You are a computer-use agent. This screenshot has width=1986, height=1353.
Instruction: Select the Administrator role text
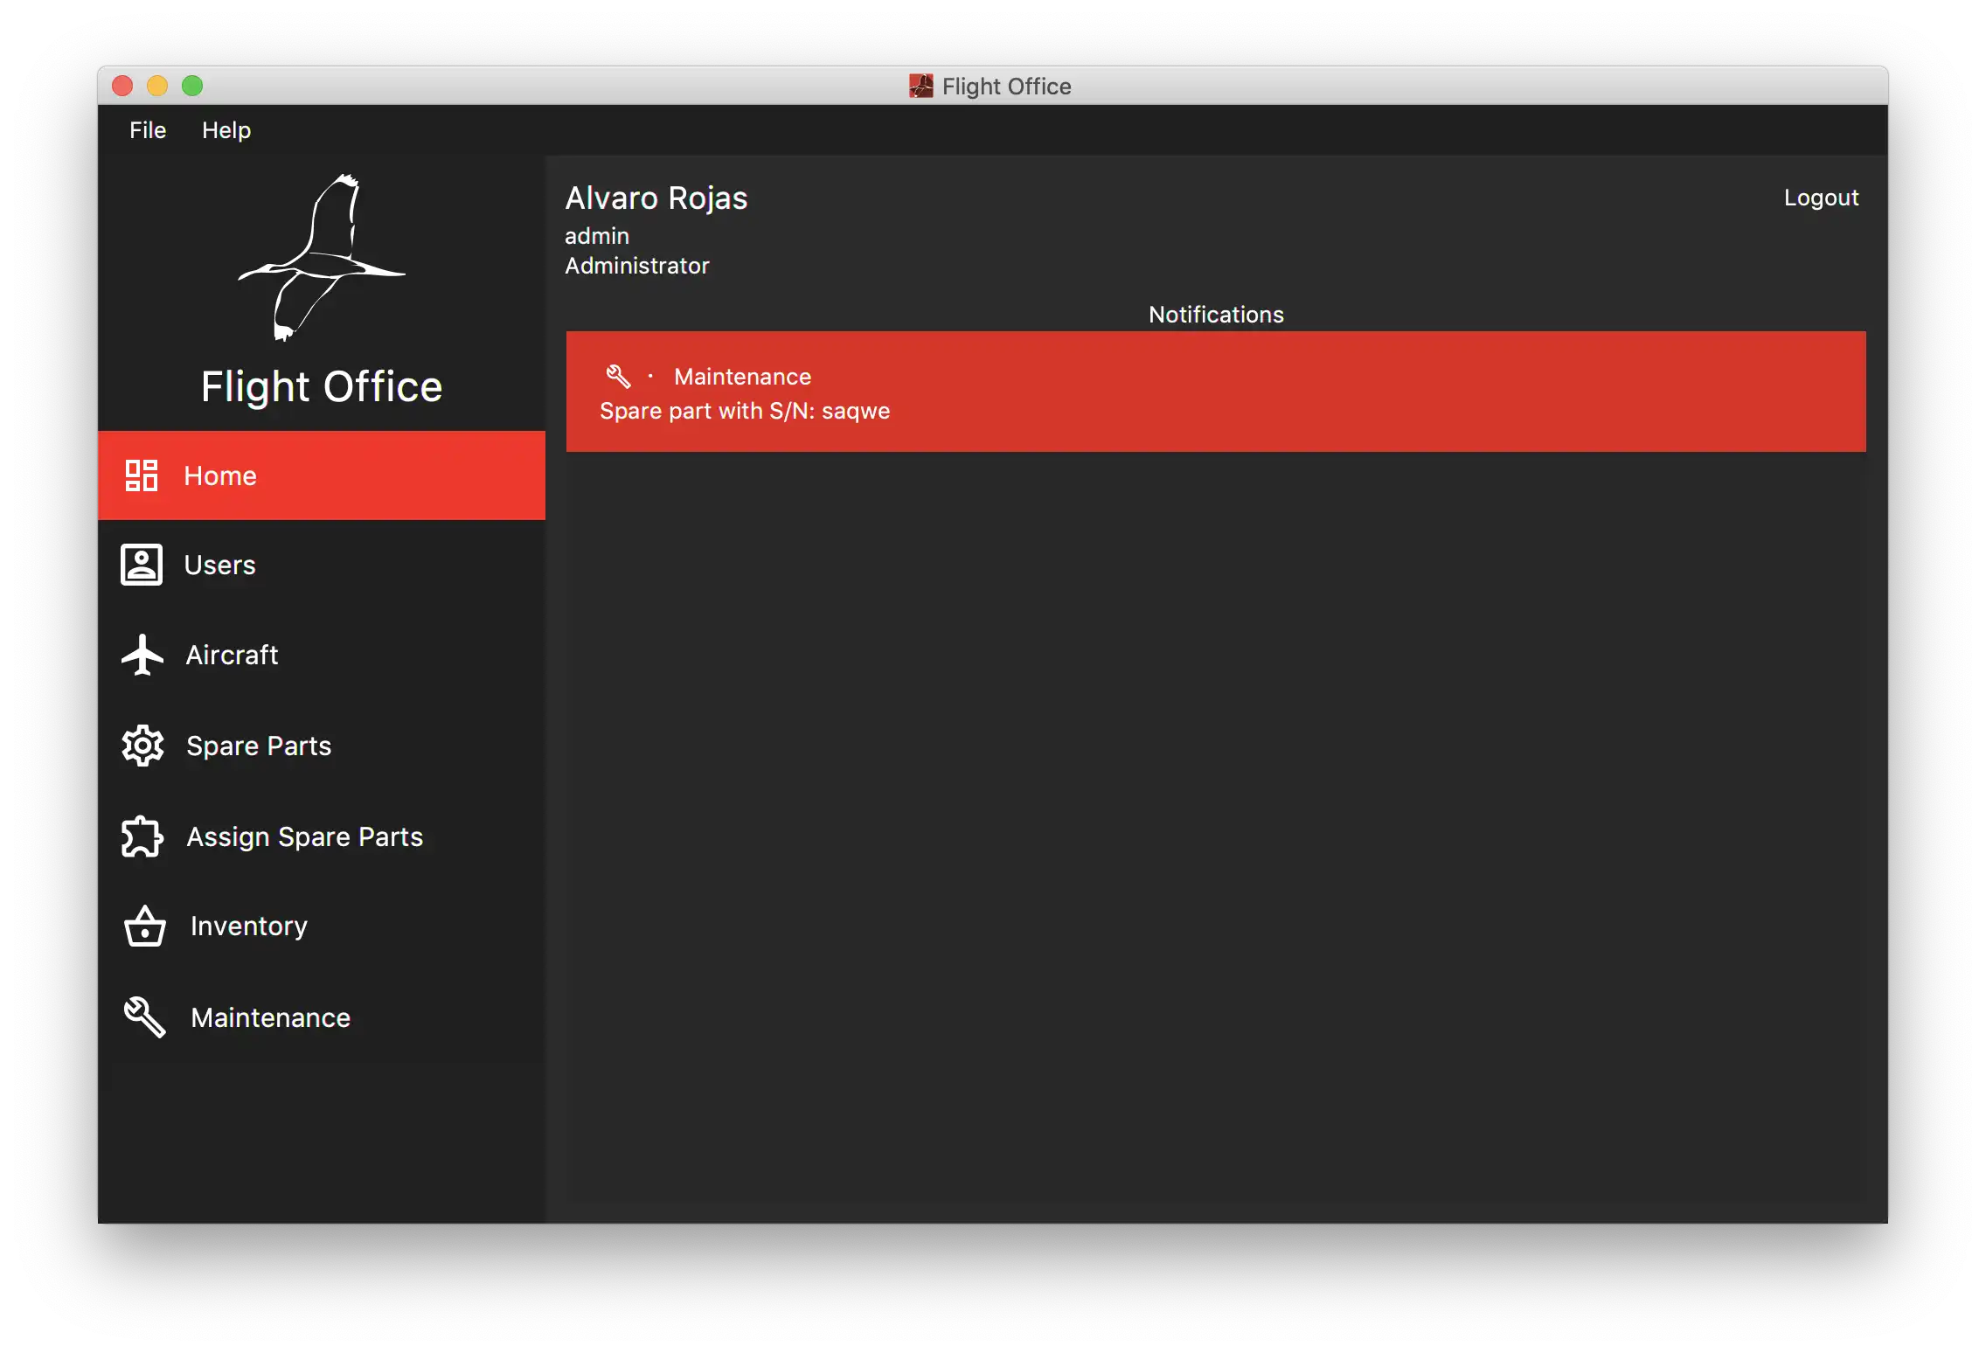point(637,266)
